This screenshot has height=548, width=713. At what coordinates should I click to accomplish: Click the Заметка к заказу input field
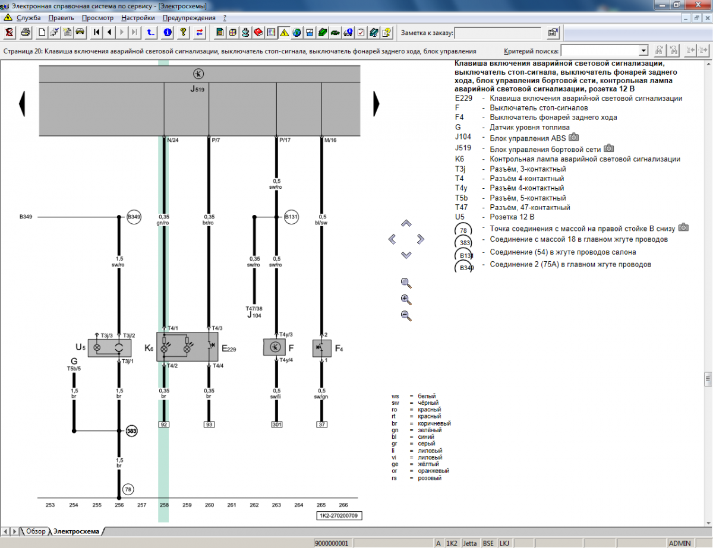[497, 33]
